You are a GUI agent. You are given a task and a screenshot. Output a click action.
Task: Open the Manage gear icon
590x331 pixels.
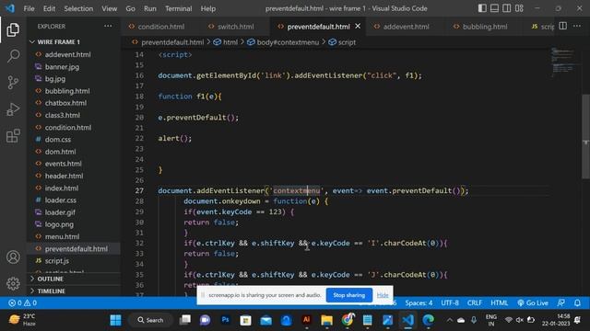[x=13, y=283]
